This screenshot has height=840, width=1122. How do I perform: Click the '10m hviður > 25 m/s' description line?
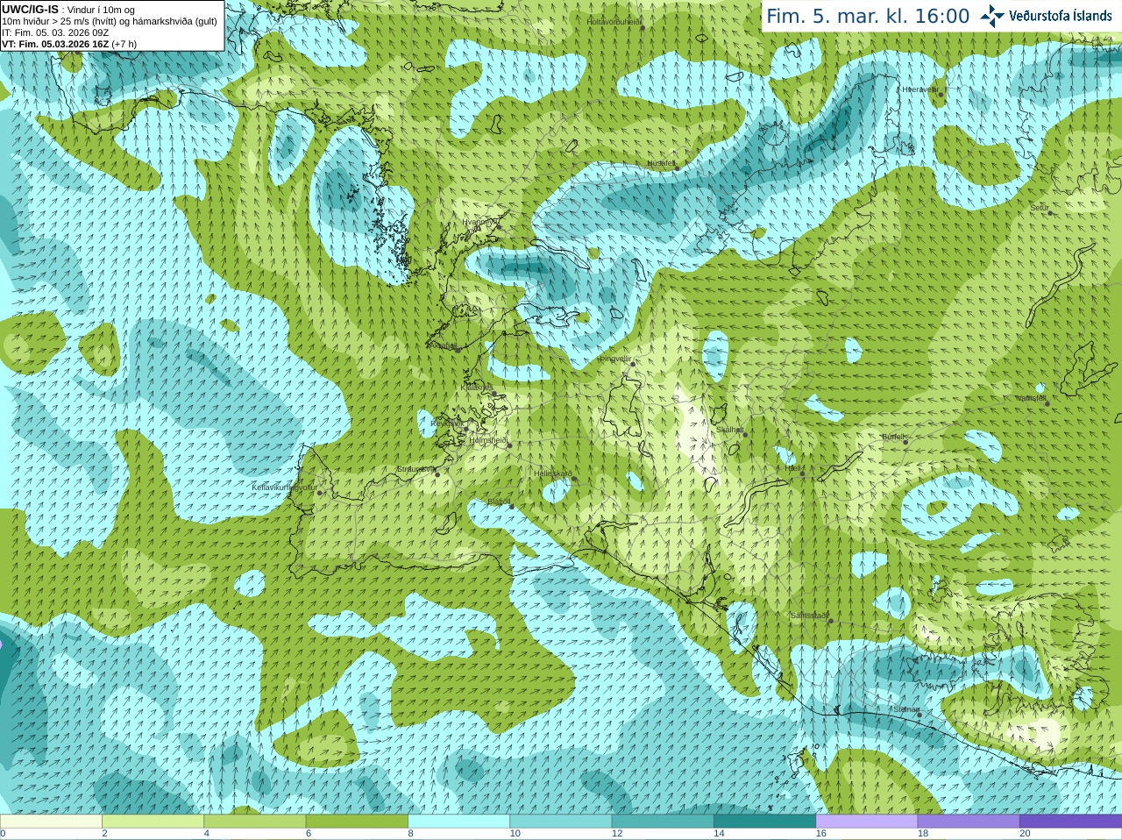click(x=110, y=21)
